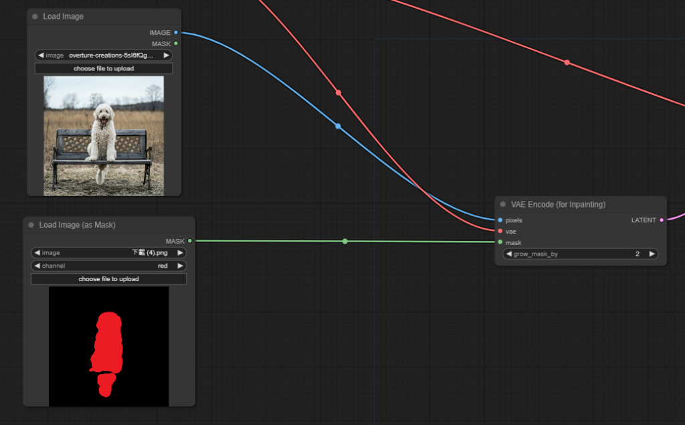This screenshot has height=425, width=685.
Task: Click the pink LATENT output socket
Action: [x=662, y=220]
